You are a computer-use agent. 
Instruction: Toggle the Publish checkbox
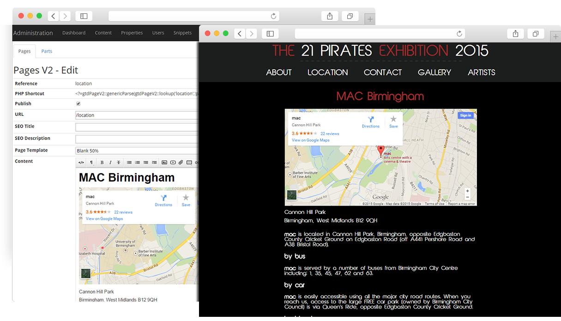[x=78, y=103]
